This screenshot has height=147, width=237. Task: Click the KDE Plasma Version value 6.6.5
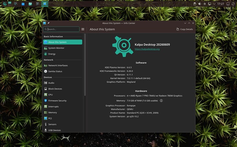[129, 68]
